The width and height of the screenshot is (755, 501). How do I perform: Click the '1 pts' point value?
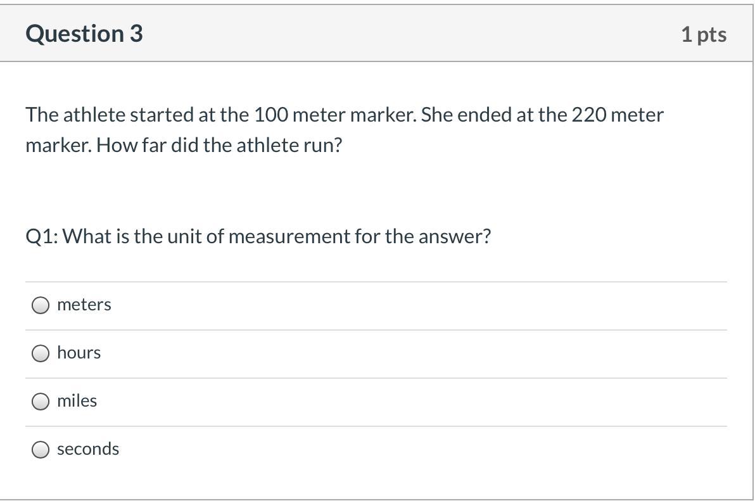tap(704, 34)
